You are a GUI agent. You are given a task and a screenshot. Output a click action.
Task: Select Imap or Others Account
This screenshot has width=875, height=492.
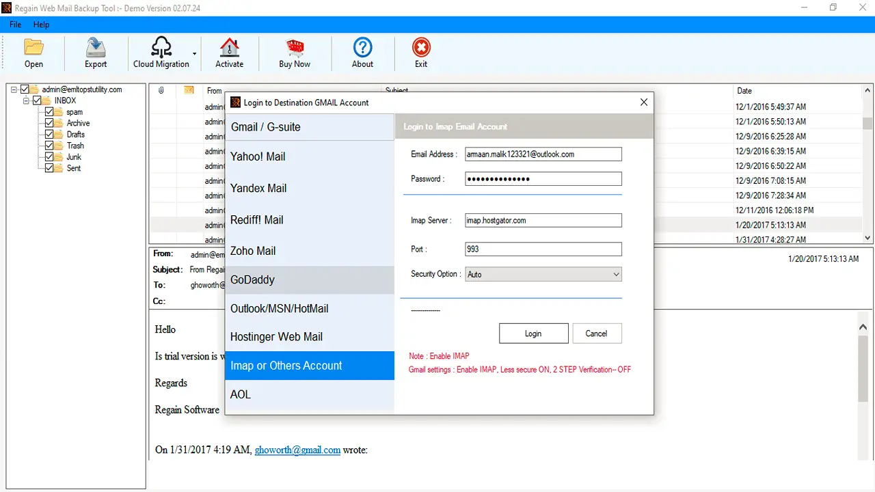[310, 366]
